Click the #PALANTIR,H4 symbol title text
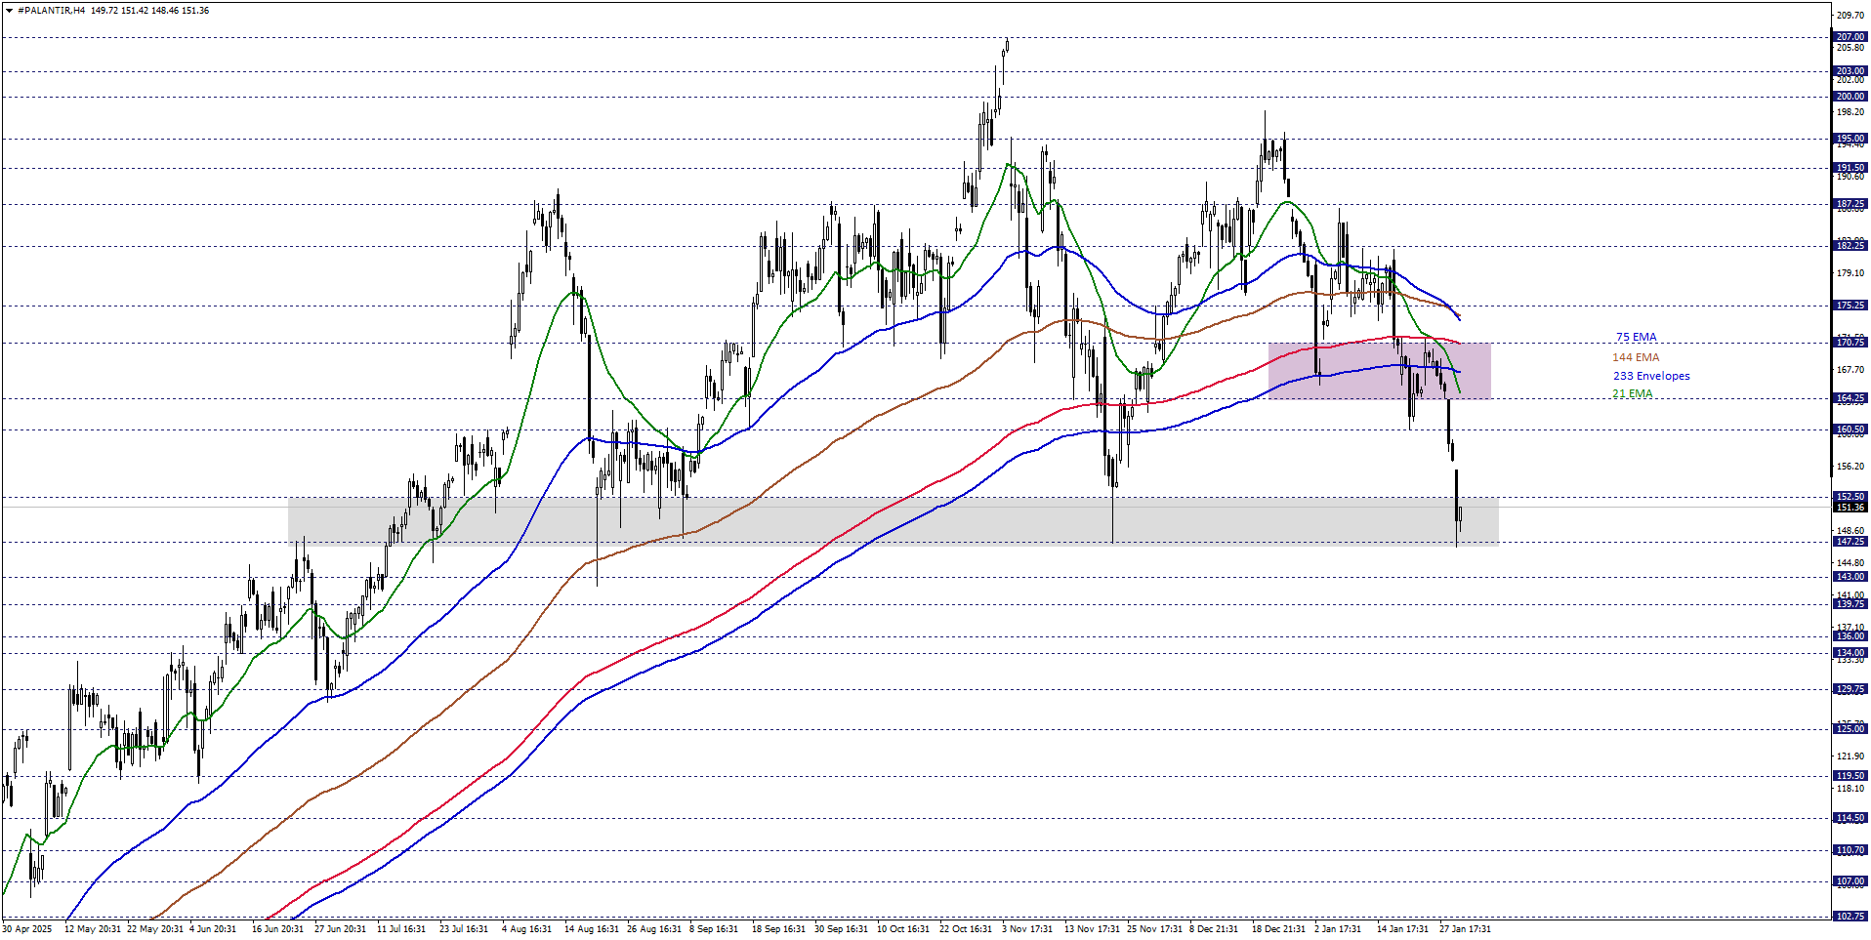Screen dimensions: 1871x940 pos(51,11)
